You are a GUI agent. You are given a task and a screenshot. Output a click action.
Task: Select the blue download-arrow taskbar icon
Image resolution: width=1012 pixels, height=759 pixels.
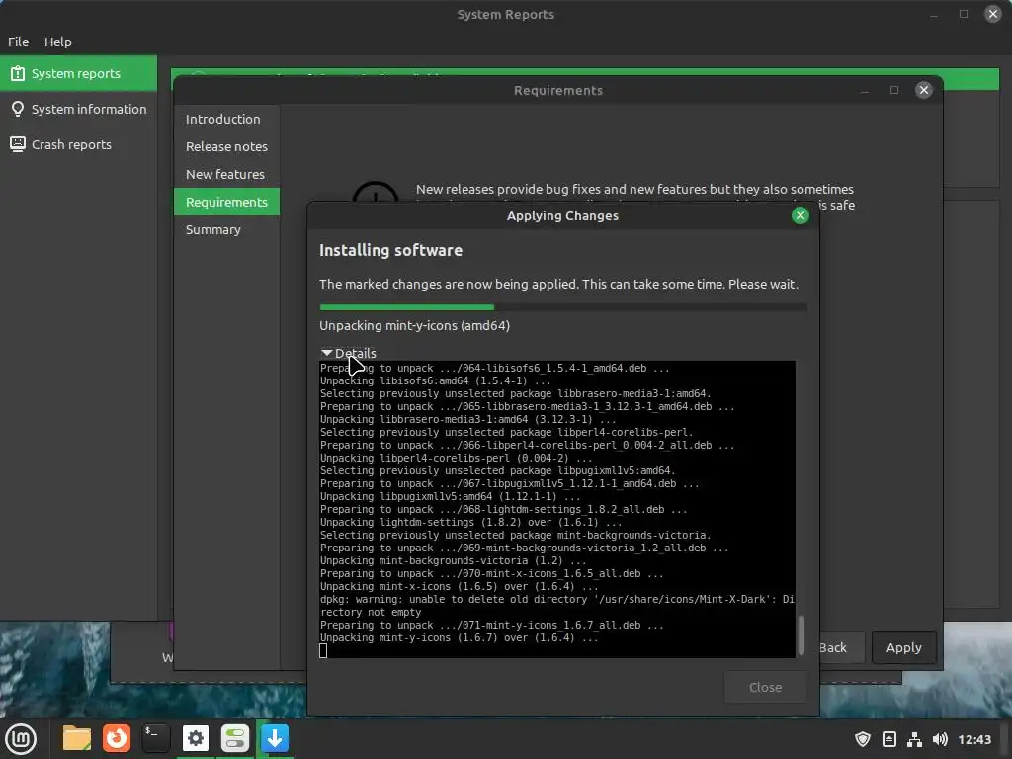tap(275, 739)
